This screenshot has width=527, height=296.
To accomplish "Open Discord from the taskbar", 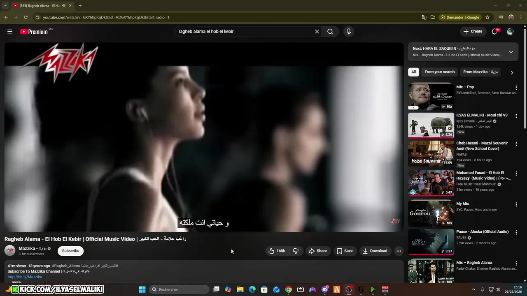I will pyautogui.click(x=325, y=289).
